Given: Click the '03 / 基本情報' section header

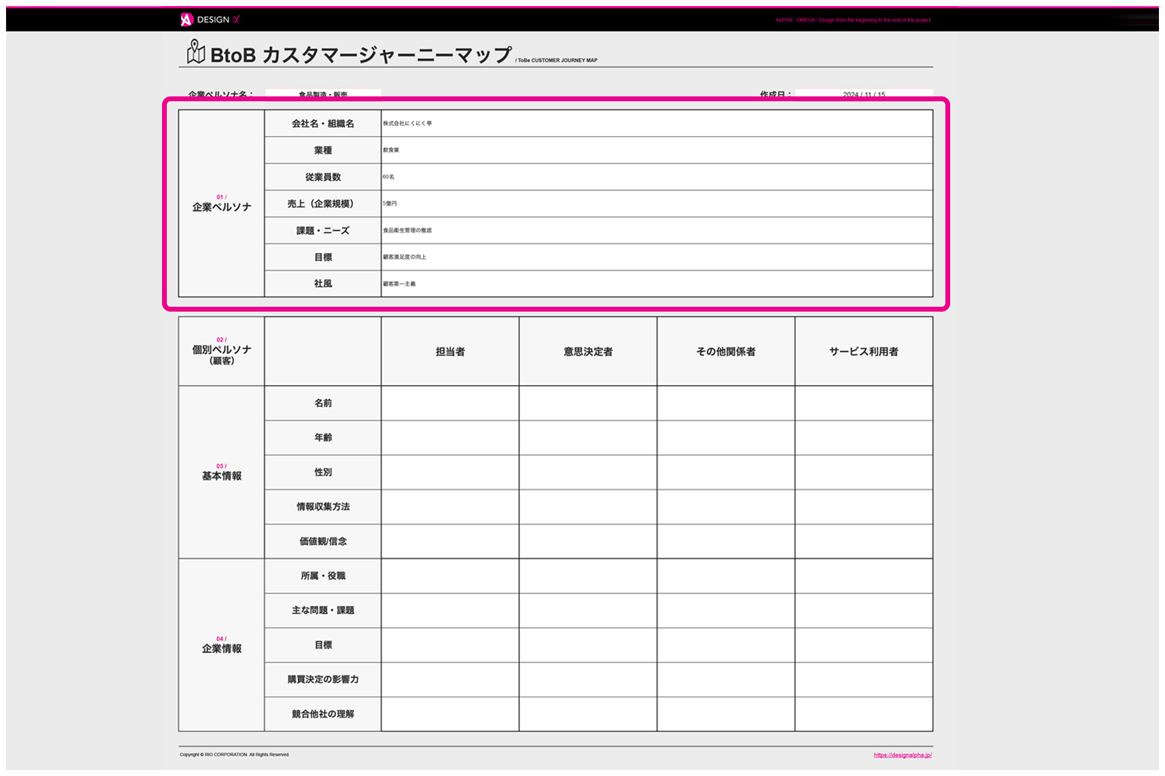Looking at the screenshot, I should pyautogui.click(x=221, y=472).
